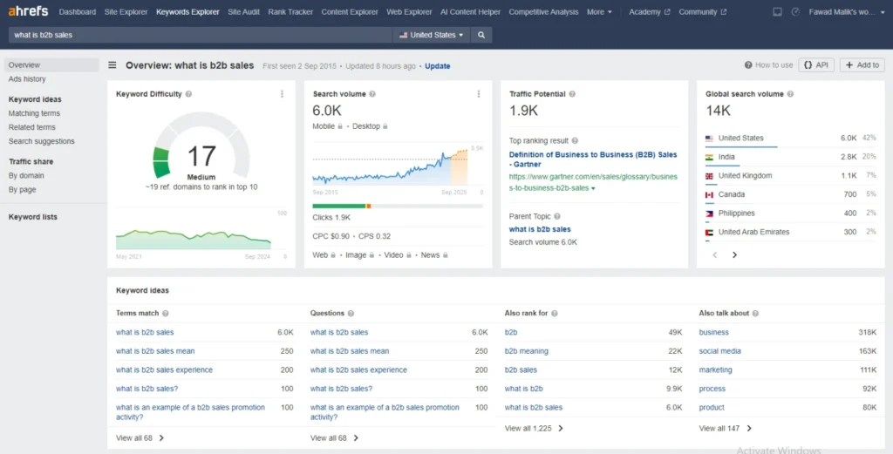Open Fawad Malik's workspace account dropdown
The height and width of the screenshot is (454, 893).
847,11
